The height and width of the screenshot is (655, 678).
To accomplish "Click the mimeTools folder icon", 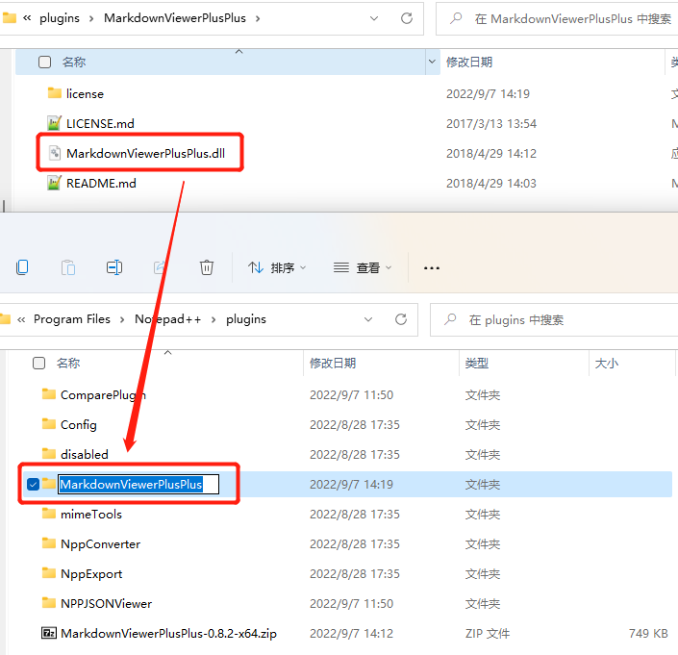I will coord(49,514).
